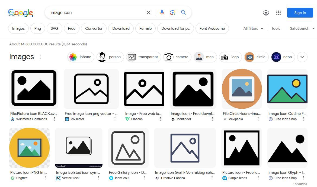Image resolution: width=317 pixels, height=187 pixels.
Task: Open the Google apps grid
Action: (278, 13)
